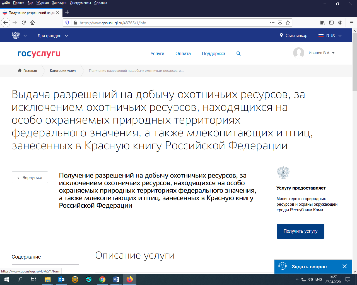Viewport: 357px width, 285px height.
Task: Open the Firefox account icon
Action: [x=340, y=23]
